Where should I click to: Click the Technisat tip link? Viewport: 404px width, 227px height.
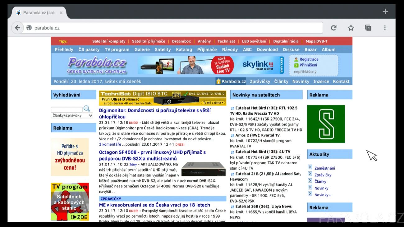[x=226, y=41]
